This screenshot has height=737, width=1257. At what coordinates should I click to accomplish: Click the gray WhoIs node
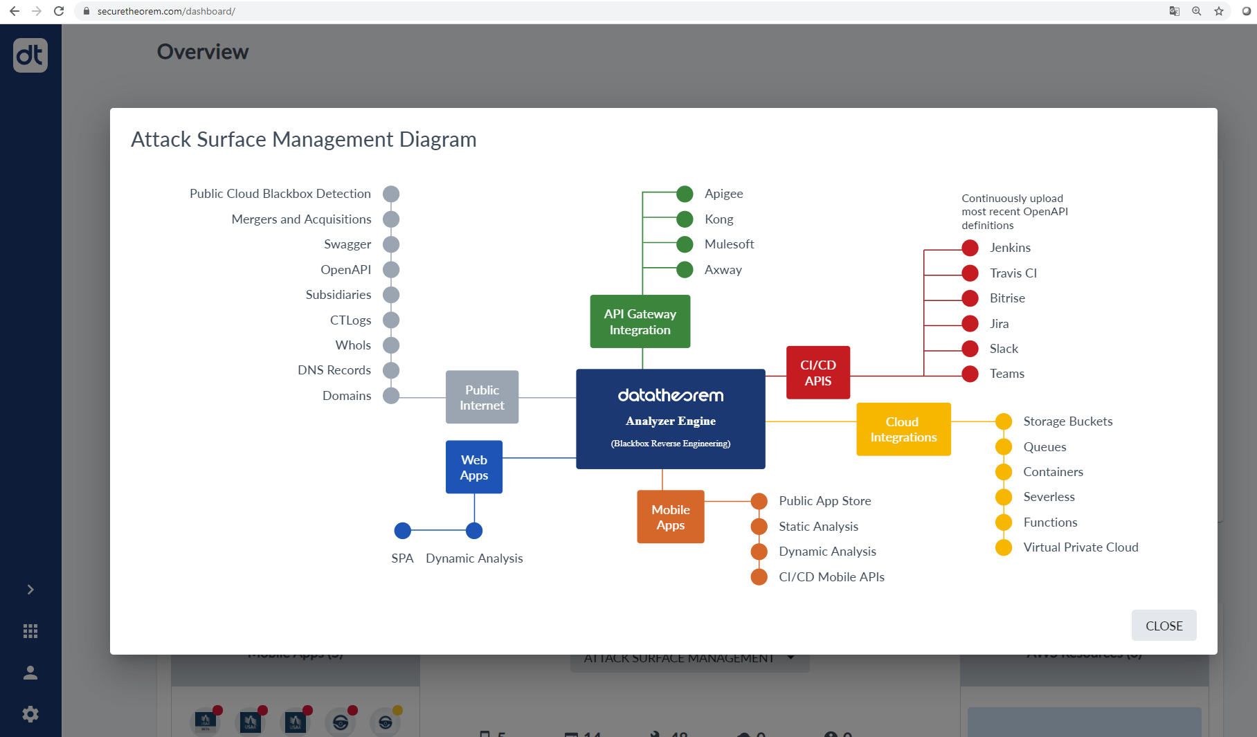391,345
